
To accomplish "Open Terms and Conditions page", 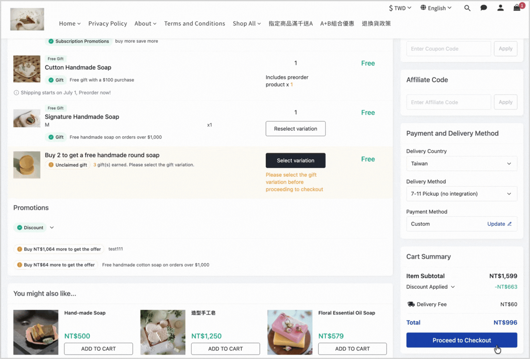I will point(194,24).
